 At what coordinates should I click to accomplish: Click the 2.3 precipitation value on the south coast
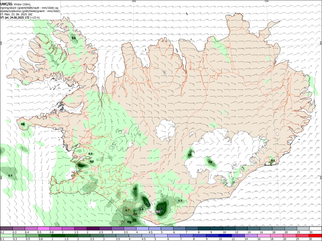[x=160, y=209]
